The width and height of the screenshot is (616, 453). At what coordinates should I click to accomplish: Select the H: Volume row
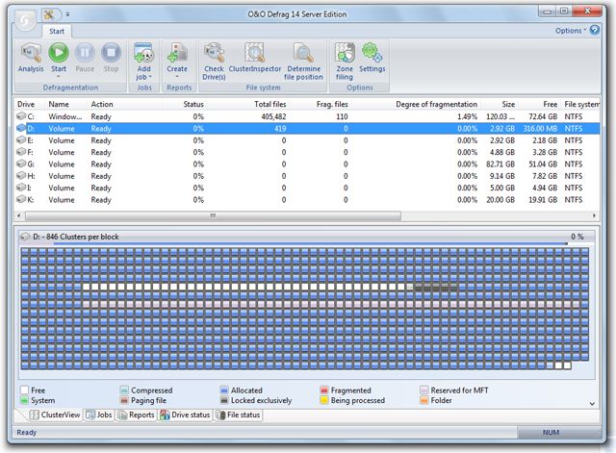(x=308, y=176)
